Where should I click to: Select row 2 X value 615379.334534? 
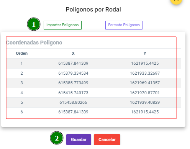pos(73,73)
